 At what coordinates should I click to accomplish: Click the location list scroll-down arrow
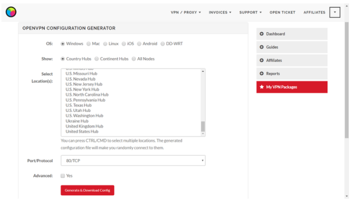point(203,134)
